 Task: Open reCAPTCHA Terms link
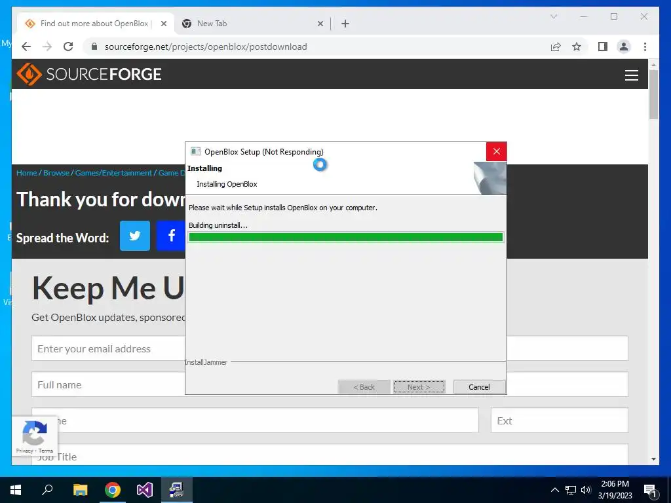(x=46, y=451)
